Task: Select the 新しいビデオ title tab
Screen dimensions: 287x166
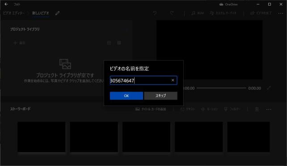Action: 41,13
